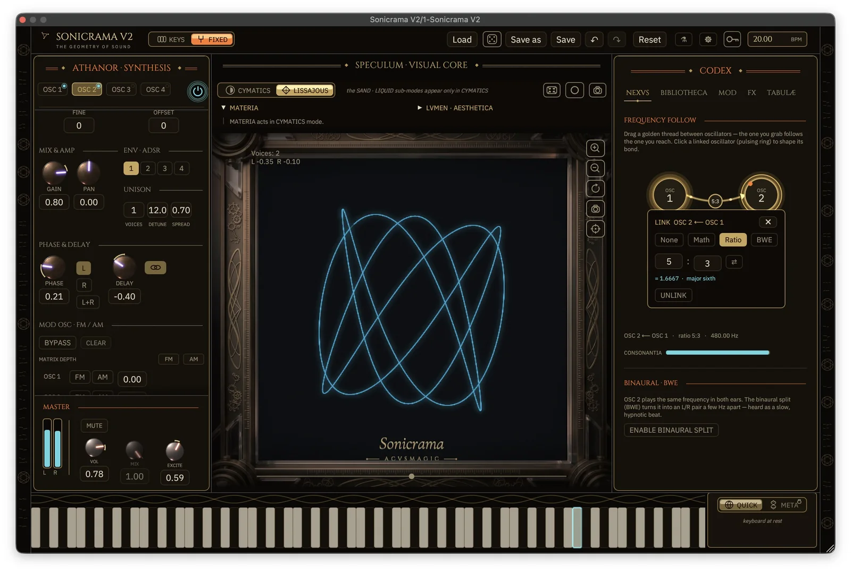
Task: Zoom in on the visual core
Action: pyautogui.click(x=595, y=148)
